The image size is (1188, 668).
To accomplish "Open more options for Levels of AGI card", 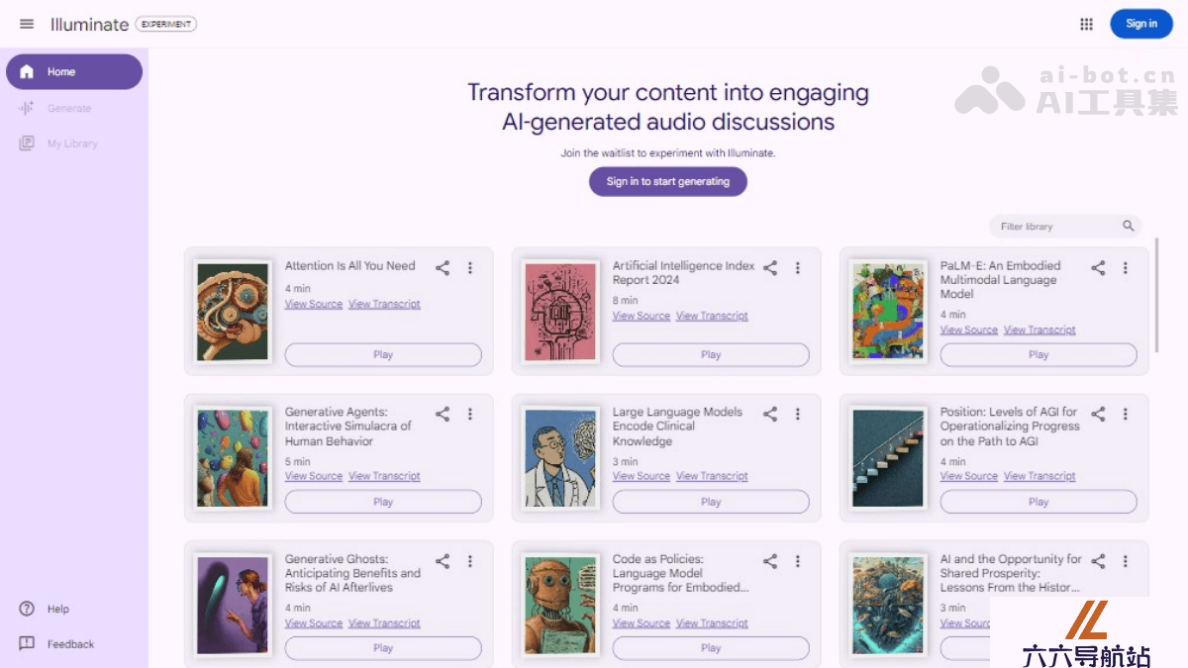I will (x=1126, y=414).
